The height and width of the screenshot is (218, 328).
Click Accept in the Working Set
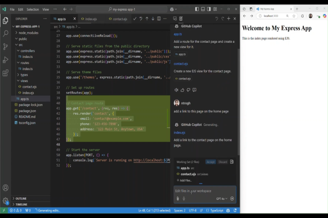tap(210, 162)
